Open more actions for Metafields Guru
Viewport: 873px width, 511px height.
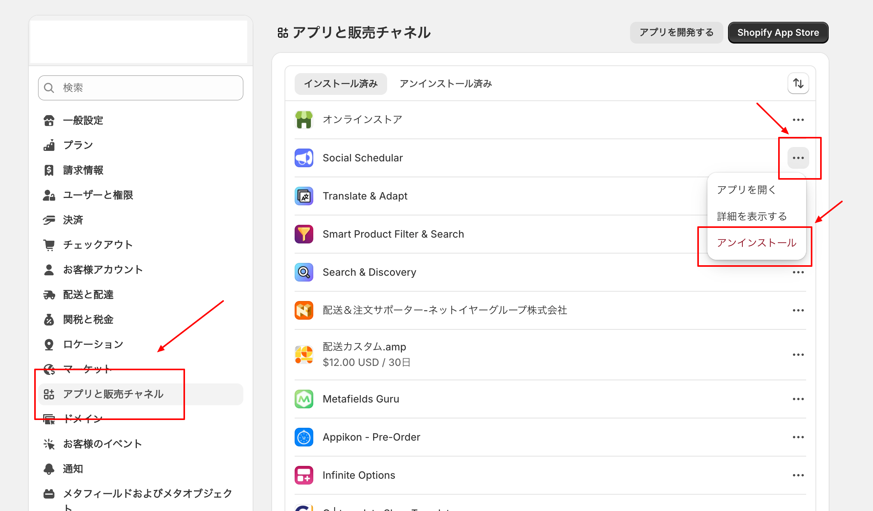coord(798,399)
